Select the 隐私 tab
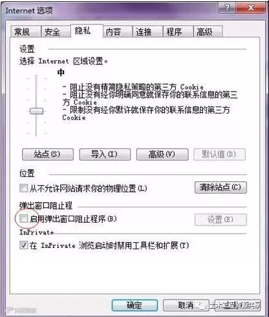 pyautogui.click(x=87, y=31)
